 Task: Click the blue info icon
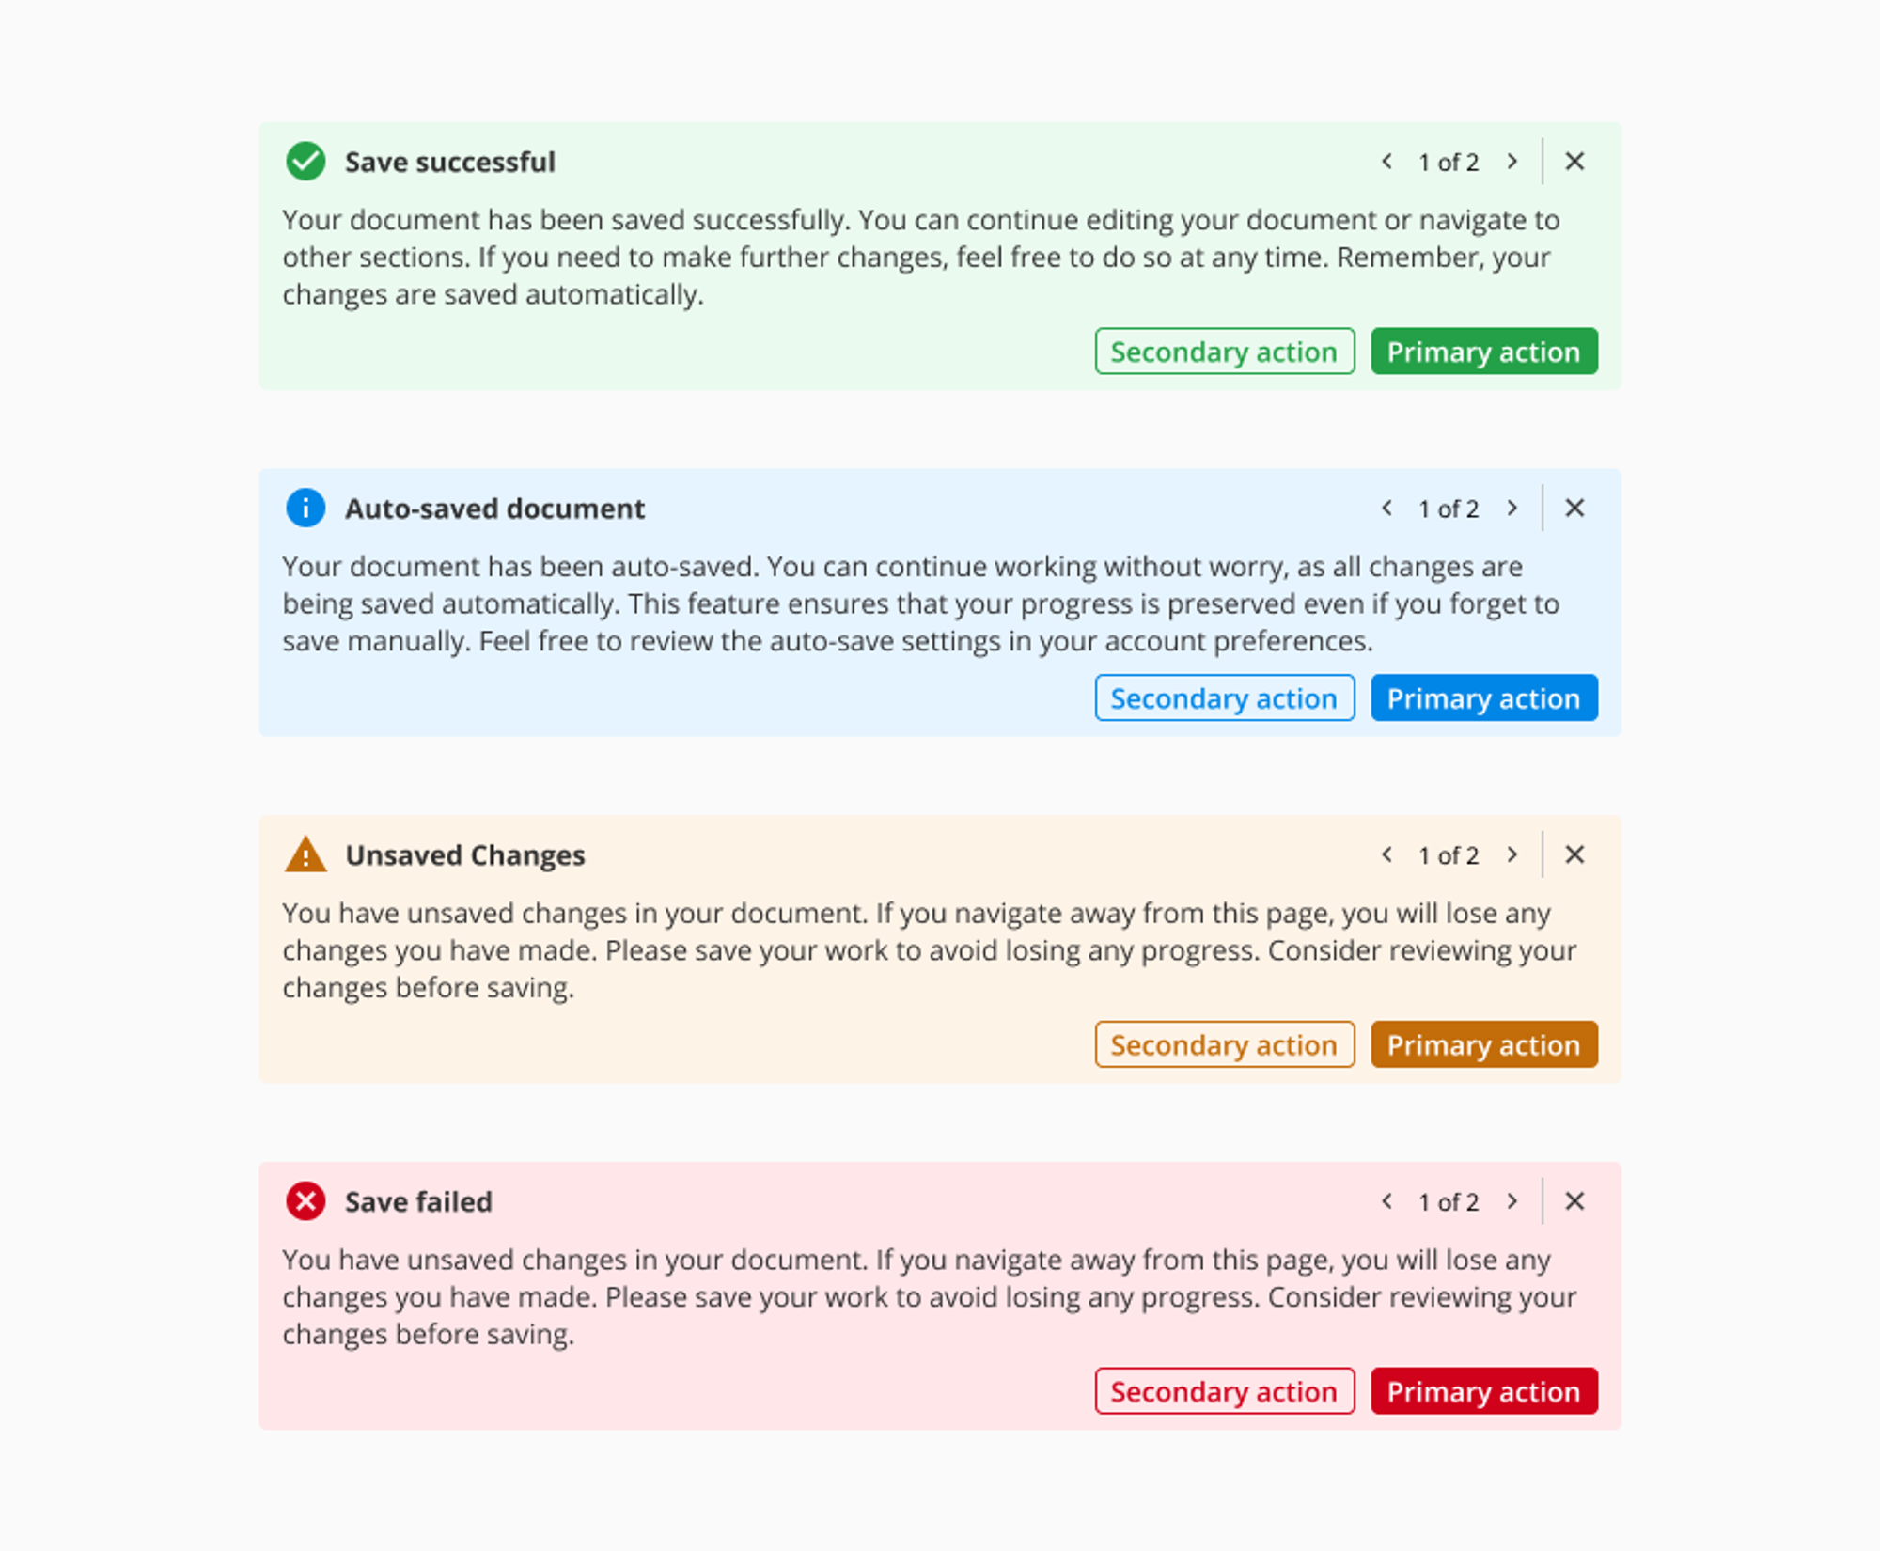305,509
